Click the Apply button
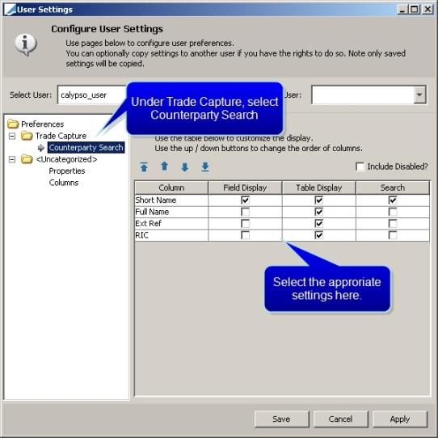438x438 pixels. (400, 419)
